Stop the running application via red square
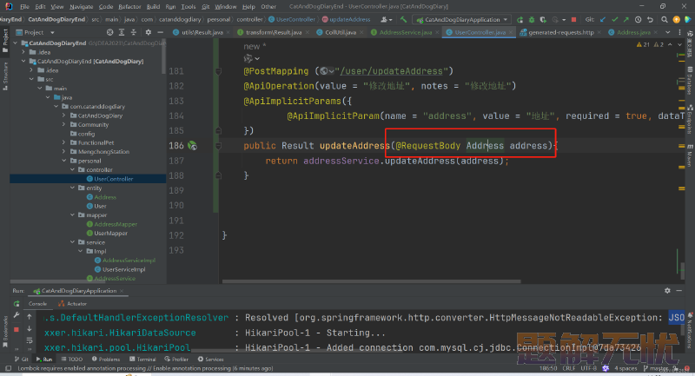Image resolution: width=695 pixels, height=376 pixels. (x=574, y=19)
